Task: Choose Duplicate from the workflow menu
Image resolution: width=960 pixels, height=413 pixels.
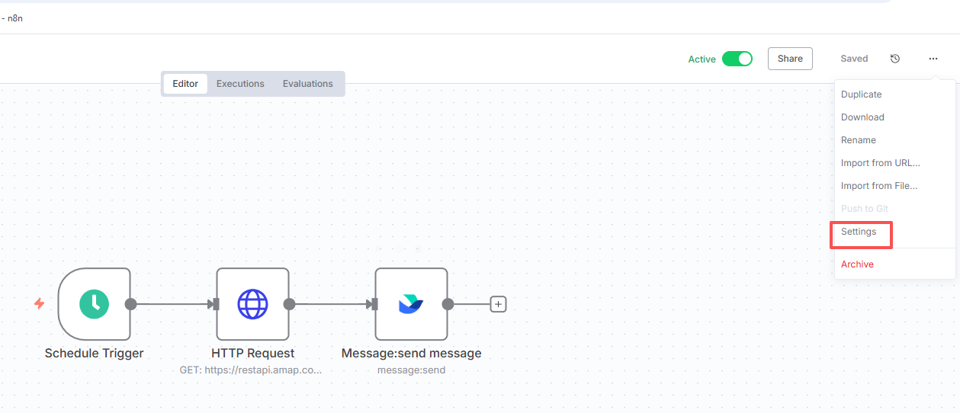Action: [x=861, y=94]
